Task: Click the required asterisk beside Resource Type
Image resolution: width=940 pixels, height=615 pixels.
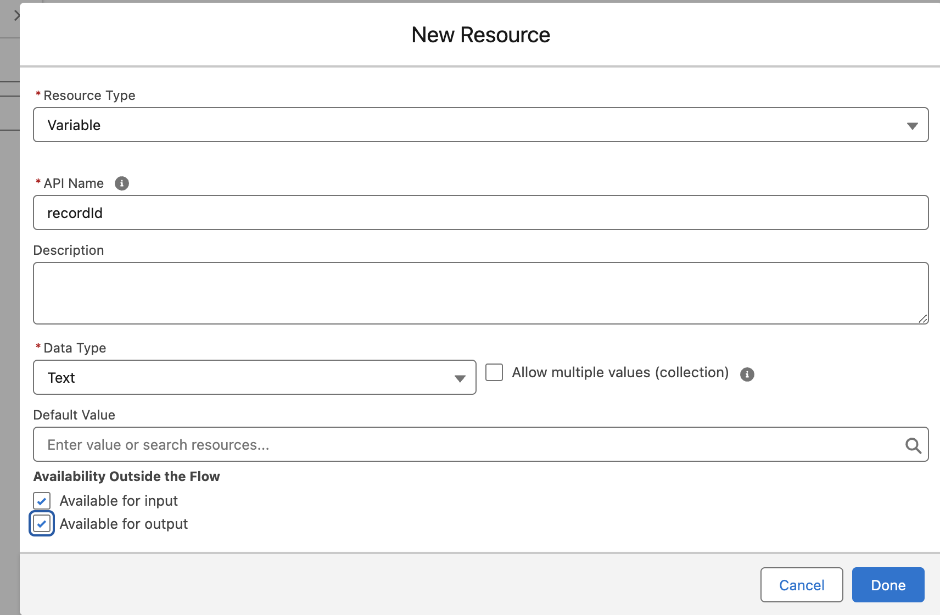Action: coord(37,94)
